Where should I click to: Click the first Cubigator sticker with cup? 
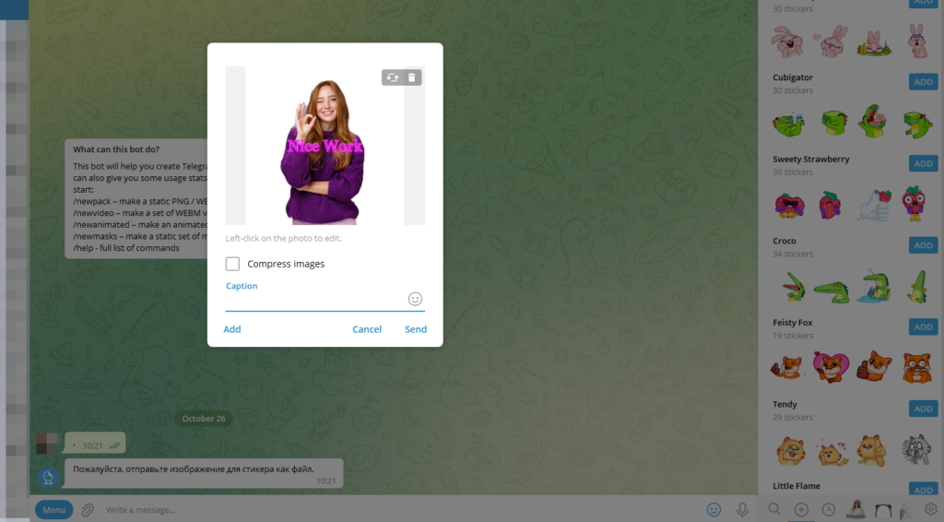coord(789,124)
